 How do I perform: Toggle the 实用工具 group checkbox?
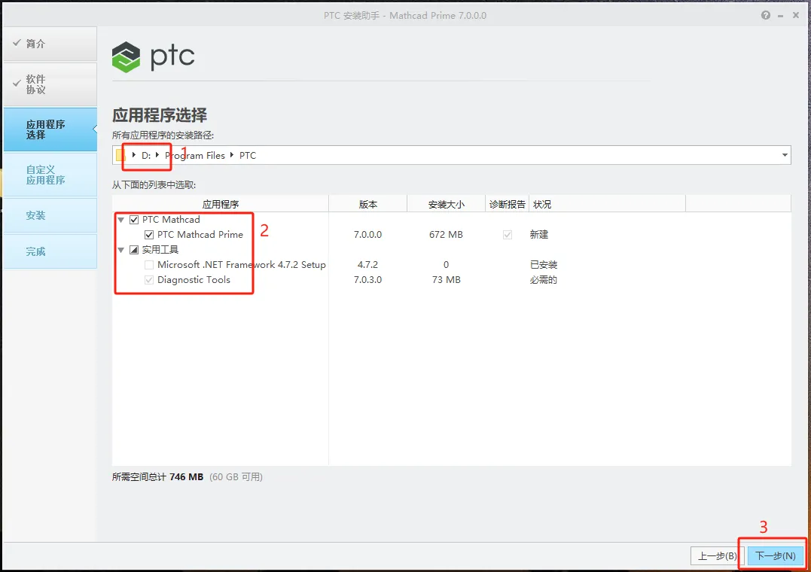pos(134,250)
